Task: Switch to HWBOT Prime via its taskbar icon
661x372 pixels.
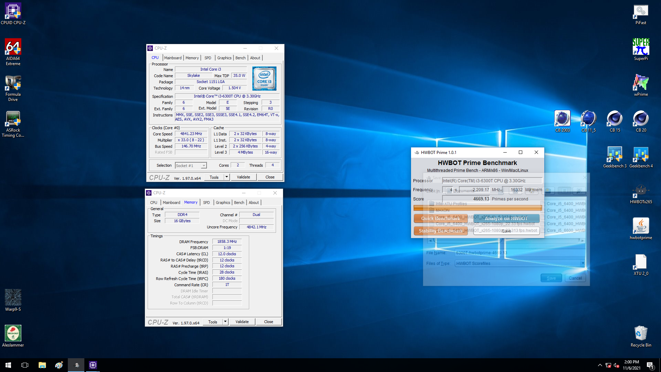Action: point(76,365)
